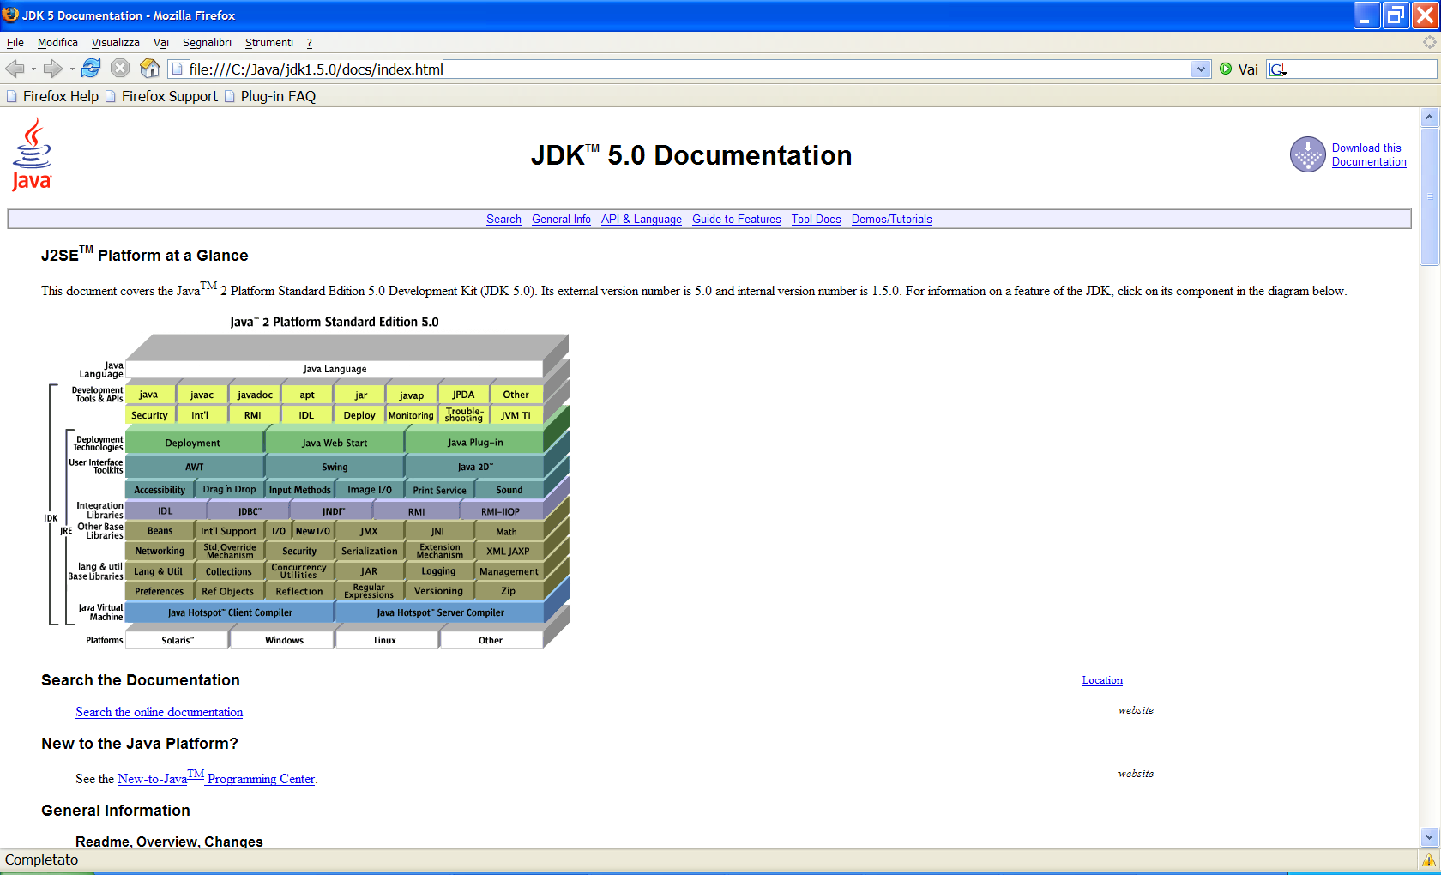Open the Tool Docs link

pyautogui.click(x=817, y=220)
